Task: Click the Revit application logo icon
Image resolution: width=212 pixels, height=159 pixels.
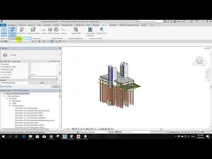Action: pos(1,22)
